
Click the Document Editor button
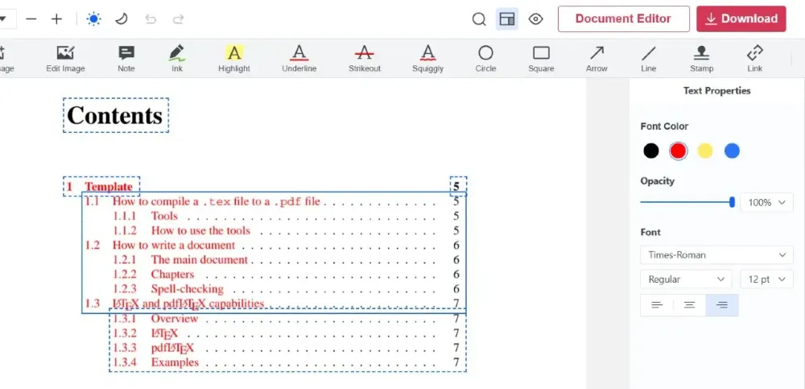pos(623,19)
